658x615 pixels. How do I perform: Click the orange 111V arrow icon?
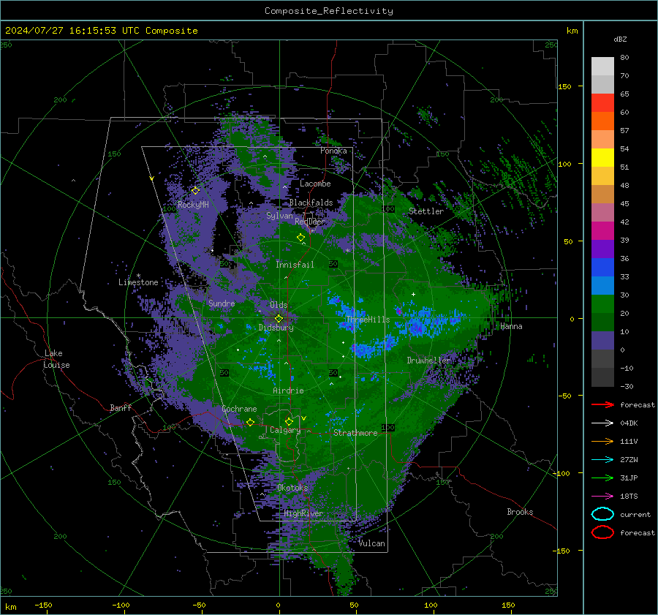[x=602, y=441]
